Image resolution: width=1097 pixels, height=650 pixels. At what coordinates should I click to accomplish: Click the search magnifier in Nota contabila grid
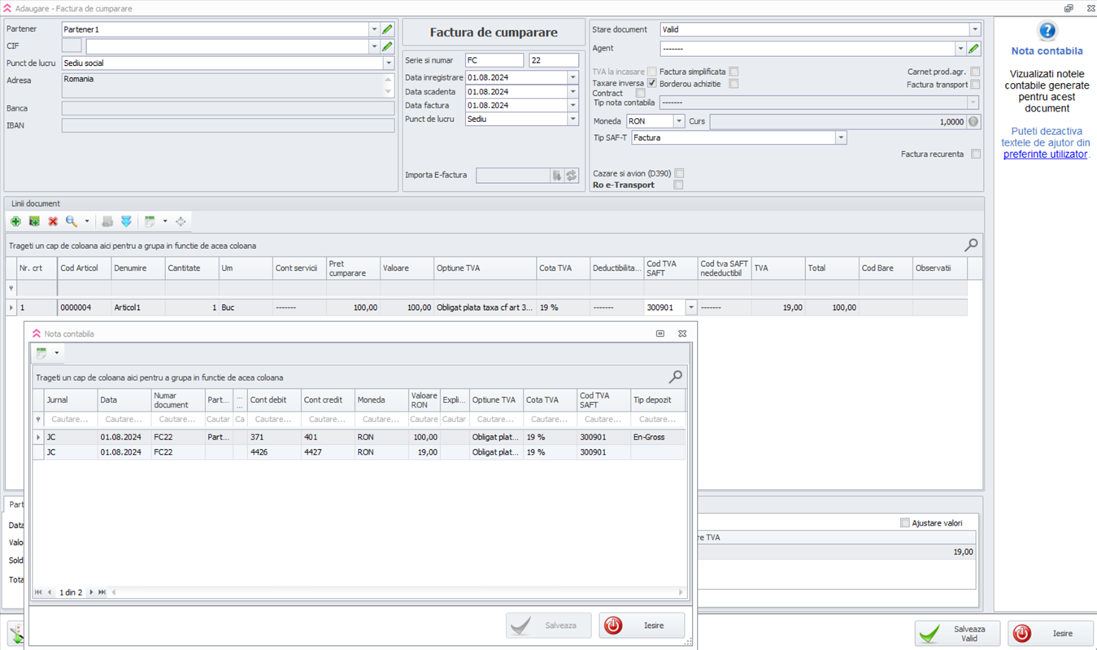tap(675, 377)
